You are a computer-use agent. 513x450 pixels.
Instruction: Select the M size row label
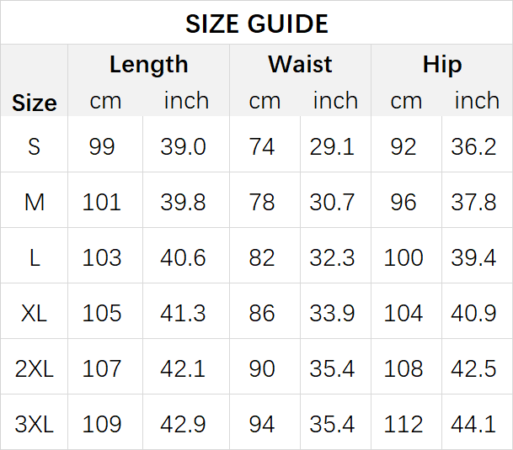(34, 202)
